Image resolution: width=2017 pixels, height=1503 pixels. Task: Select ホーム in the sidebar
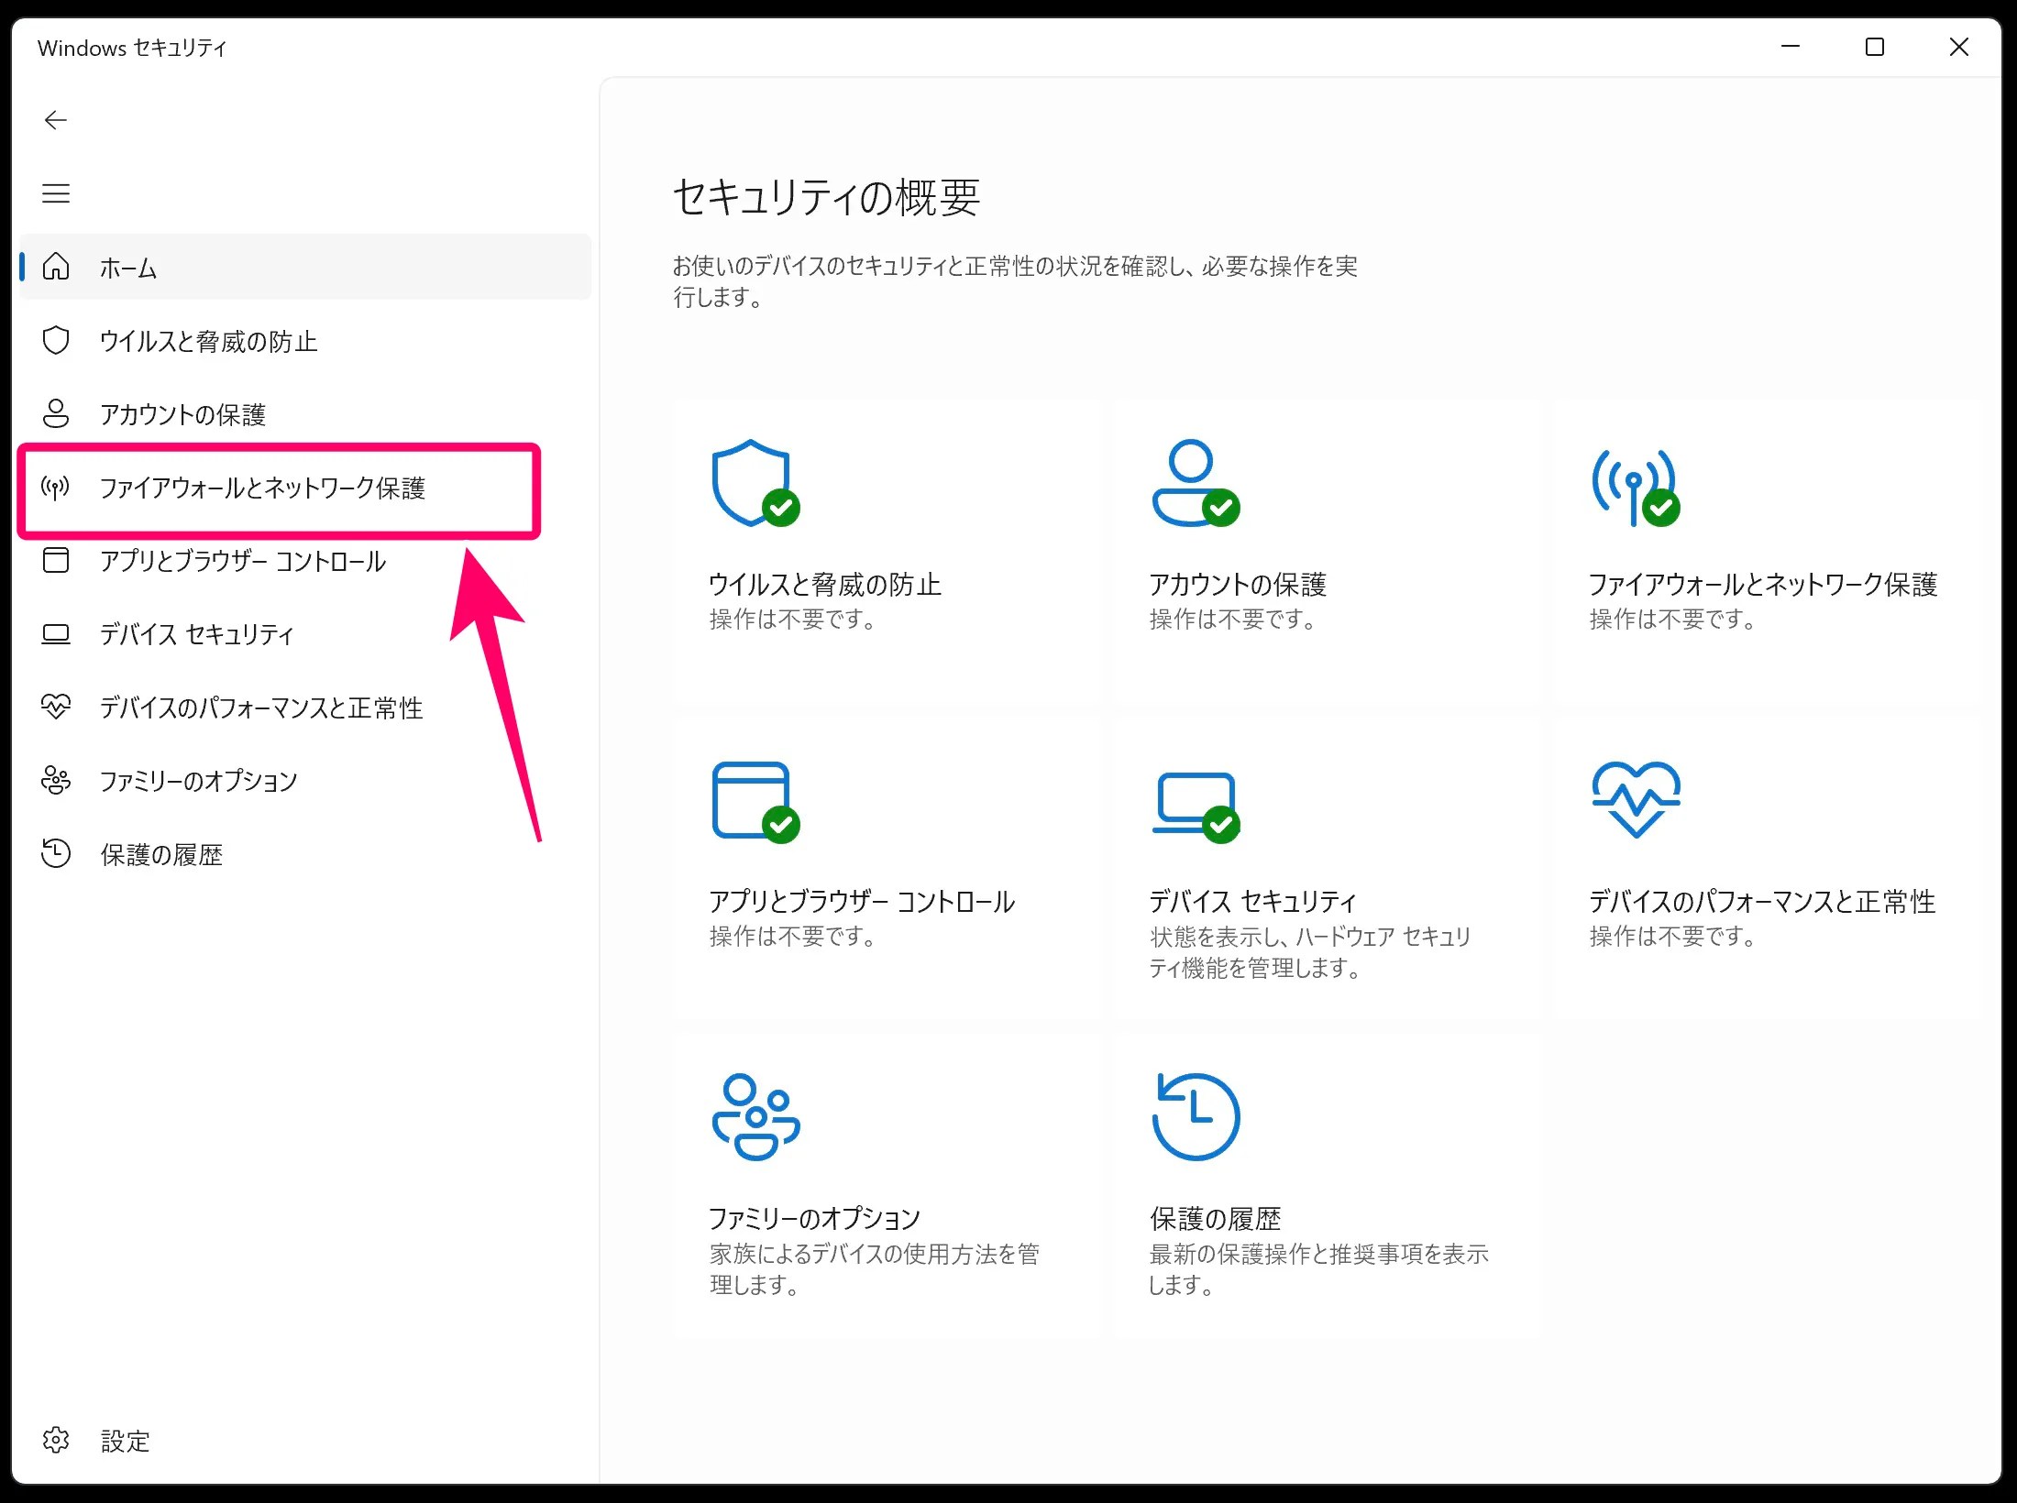[x=128, y=268]
